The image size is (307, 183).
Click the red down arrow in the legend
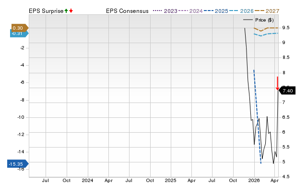tap(71, 11)
